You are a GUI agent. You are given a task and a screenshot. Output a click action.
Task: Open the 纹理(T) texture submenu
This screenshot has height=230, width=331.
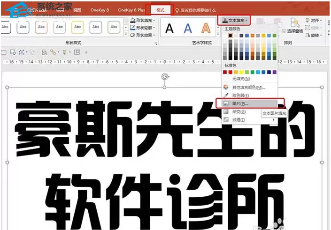[x=249, y=120]
